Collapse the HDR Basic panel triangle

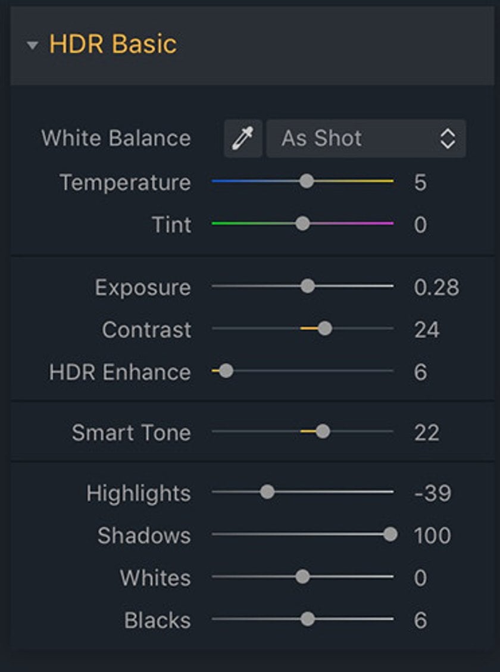pyautogui.click(x=33, y=45)
